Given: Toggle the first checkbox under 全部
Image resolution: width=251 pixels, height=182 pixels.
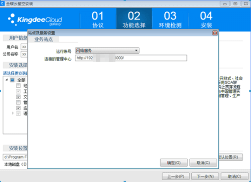Looking at the screenshot, I should click(18, 85).
